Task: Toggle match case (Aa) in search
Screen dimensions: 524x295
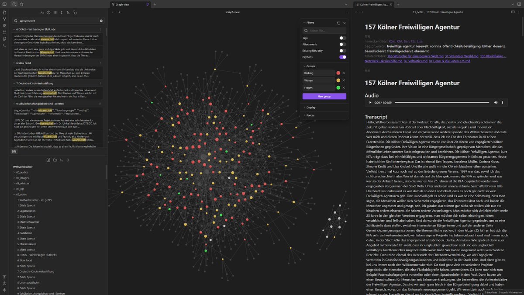Action: [x=42, y=13]
